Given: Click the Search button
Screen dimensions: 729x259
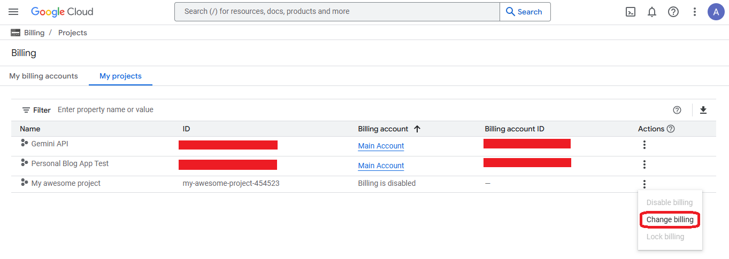Looking at the screenshot, I should (x=524, y=12).
